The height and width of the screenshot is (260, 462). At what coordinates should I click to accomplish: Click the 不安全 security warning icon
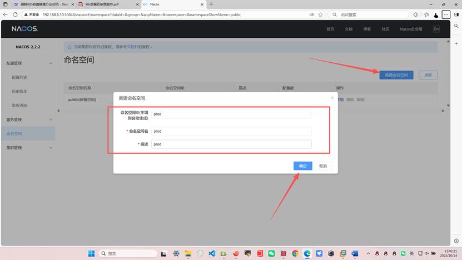pyautogui.click(x=26, y=14)
